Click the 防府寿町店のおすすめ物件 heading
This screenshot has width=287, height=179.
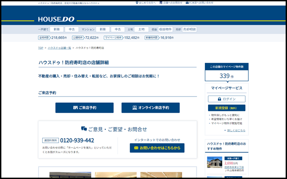click(x=226, y=146)
